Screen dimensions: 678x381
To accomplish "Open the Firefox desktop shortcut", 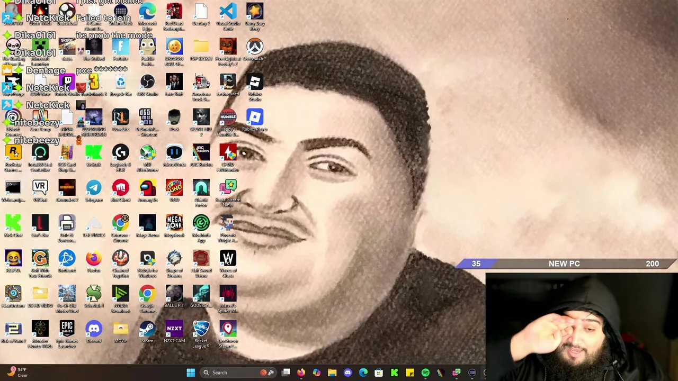I will (x=94, y=262).
